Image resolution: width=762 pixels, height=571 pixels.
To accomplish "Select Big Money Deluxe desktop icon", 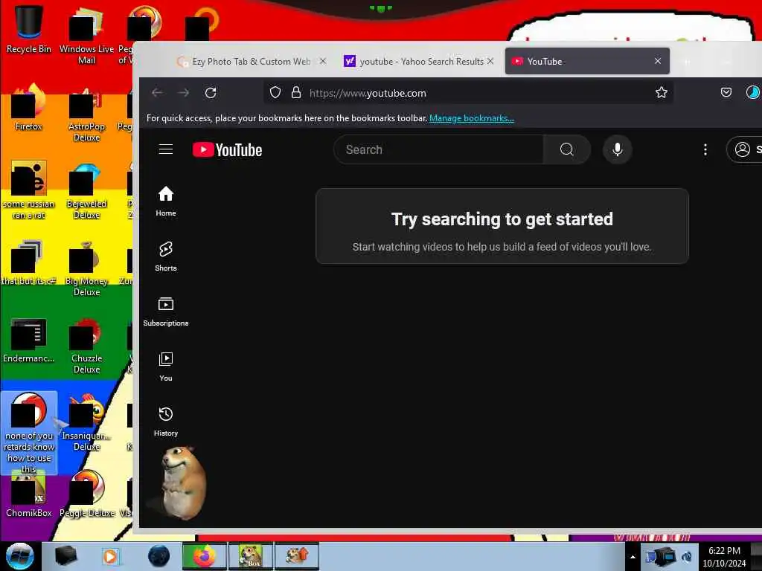I will pyautogui.click(x=86, y=268).
